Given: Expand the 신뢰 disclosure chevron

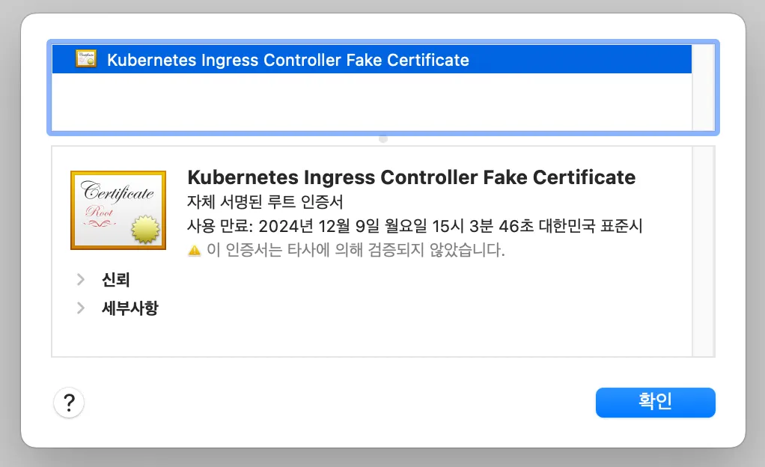Looking at the screenshot, I should (81, 280).
